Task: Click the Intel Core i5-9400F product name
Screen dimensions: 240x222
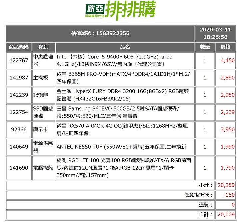Action: click(114, 60)
